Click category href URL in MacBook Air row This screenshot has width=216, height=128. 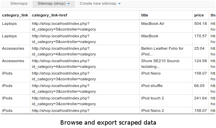(64, 26)
